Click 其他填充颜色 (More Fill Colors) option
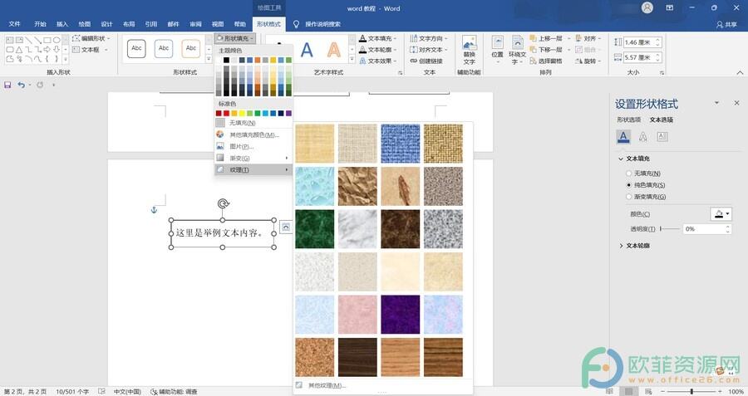Viewport: 748px width, 396px height. [253, 134]
